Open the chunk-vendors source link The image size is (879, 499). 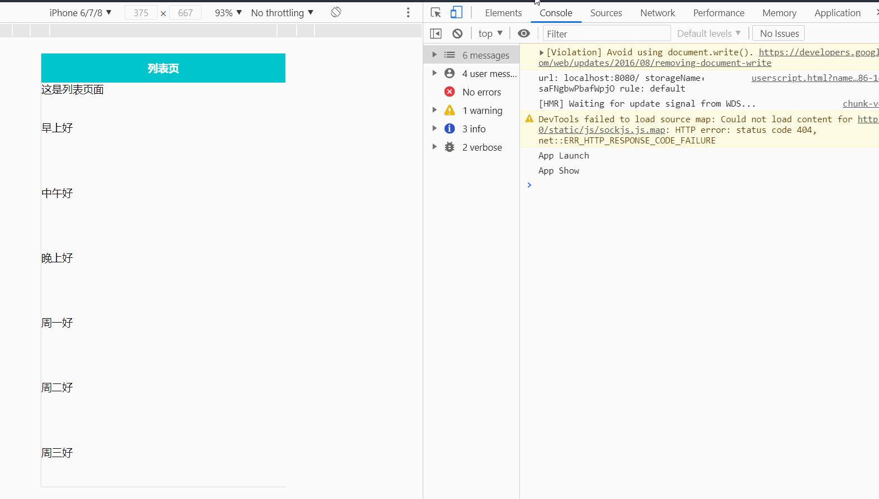pyautogui.click(x=861, y=104)
